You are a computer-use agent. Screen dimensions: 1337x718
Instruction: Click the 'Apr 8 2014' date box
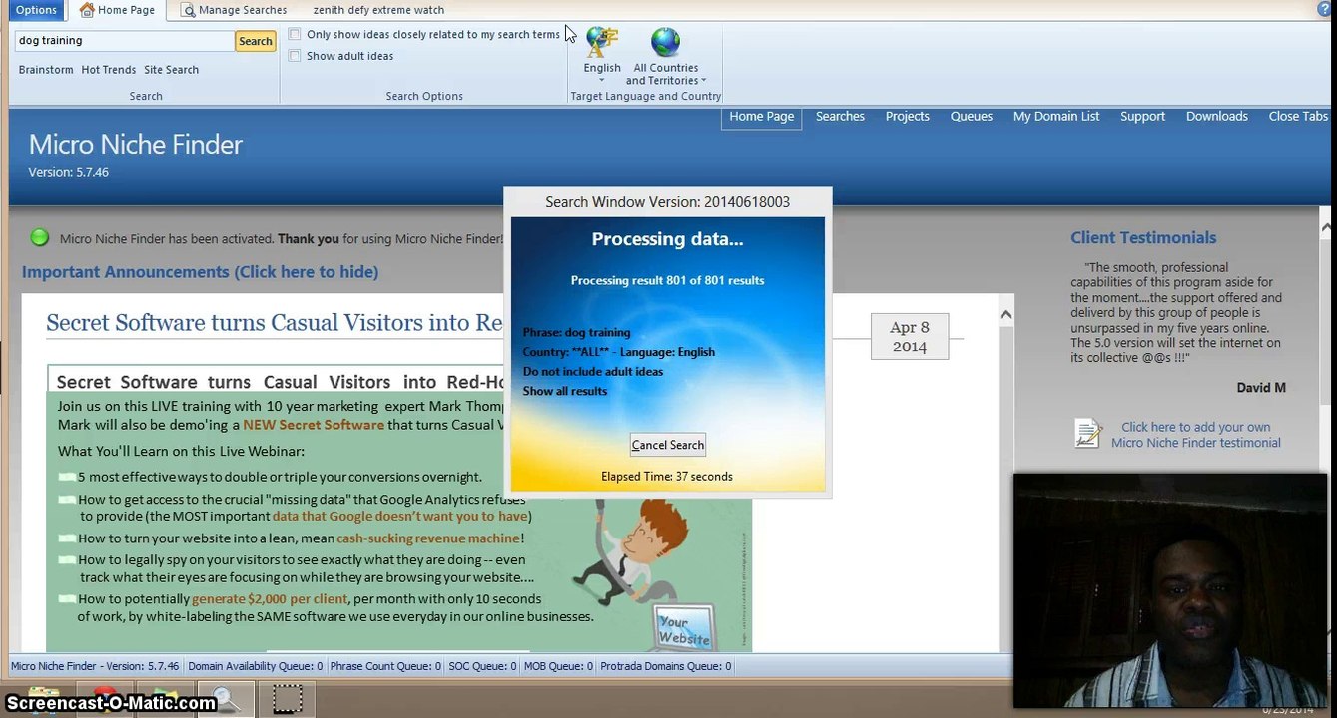pyautogui.click(x=910, y=337)
